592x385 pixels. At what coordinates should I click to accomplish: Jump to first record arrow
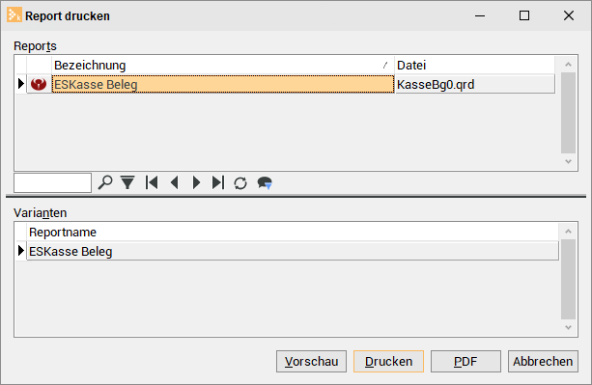152,182
